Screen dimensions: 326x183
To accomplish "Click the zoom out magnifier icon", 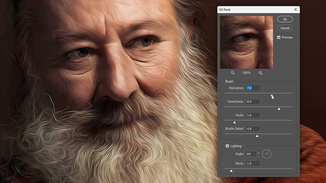I will 233,73.
